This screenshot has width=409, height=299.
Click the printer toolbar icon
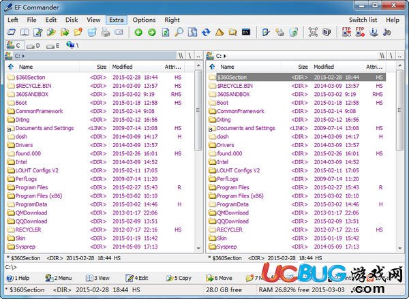pyautogui.click(x=106, y=32)
